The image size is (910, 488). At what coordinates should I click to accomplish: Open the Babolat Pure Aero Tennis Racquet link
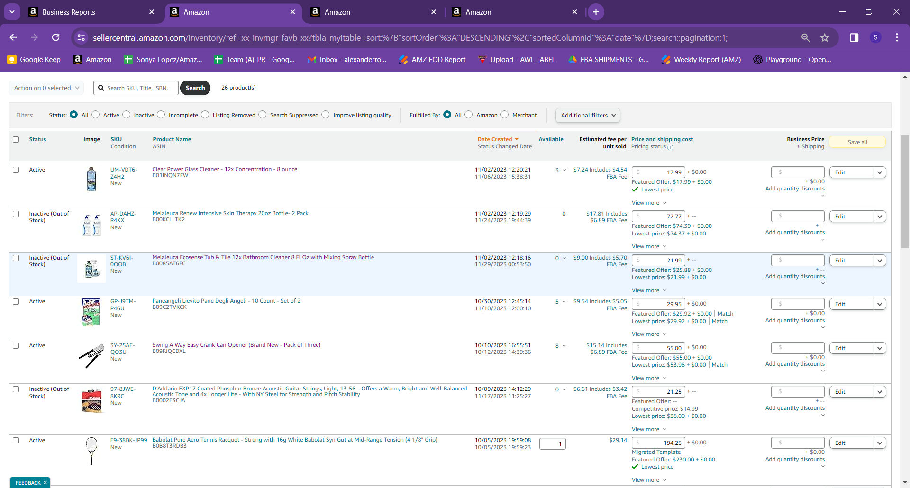(x=295, y=440)
